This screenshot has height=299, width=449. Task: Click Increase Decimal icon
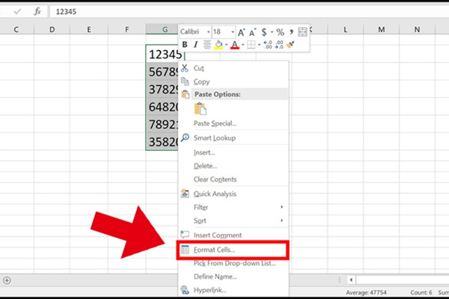268,45
